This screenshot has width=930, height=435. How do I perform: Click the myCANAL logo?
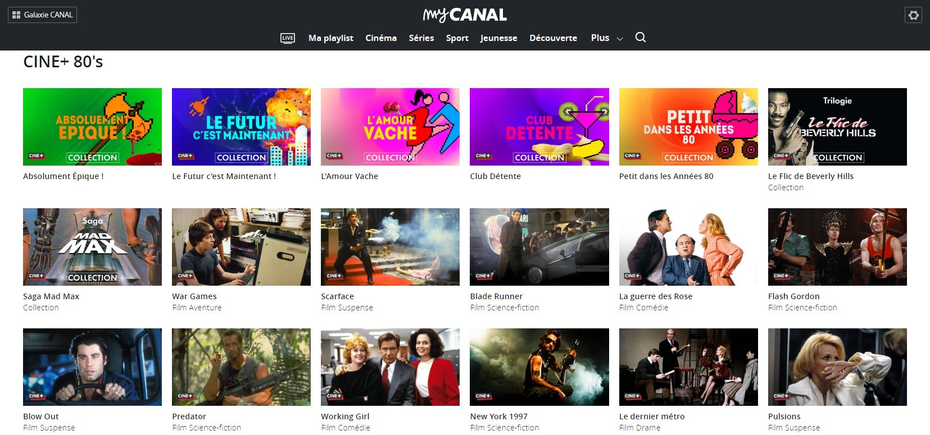click(x=465, y=15)
